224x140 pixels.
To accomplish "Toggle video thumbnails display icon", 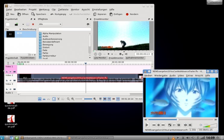I will [105, 99].
